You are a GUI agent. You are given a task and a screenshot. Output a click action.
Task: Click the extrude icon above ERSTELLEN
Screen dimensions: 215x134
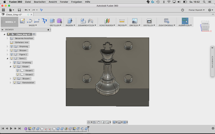52,21
